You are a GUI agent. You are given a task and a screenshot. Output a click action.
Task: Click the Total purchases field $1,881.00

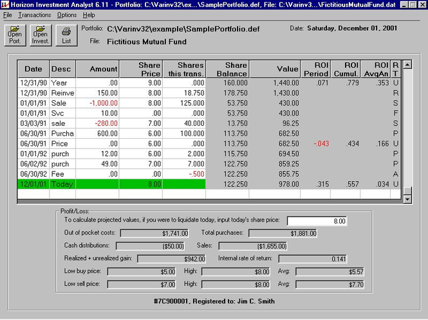tap(283, 234)
